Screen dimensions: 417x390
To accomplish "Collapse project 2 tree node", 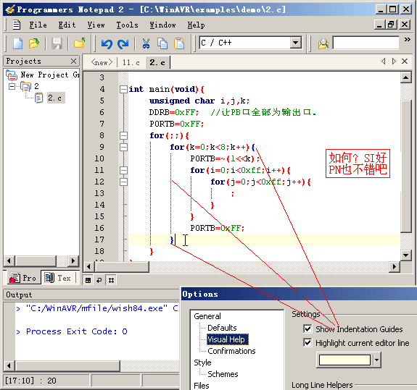I will (12, 86).
